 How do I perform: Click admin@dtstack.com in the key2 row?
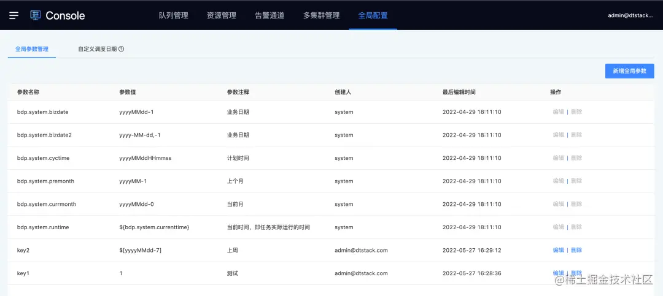361,250
